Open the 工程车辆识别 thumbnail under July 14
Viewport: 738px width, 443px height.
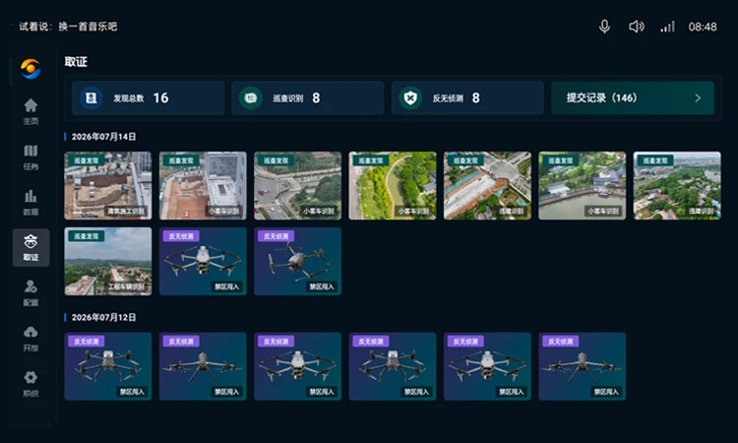point(108,262)
